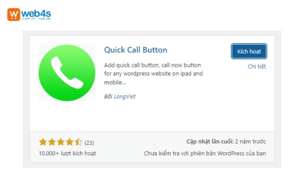Click the first gold rating star
Screen dimensions: 300x187
[x=43, y=142]
